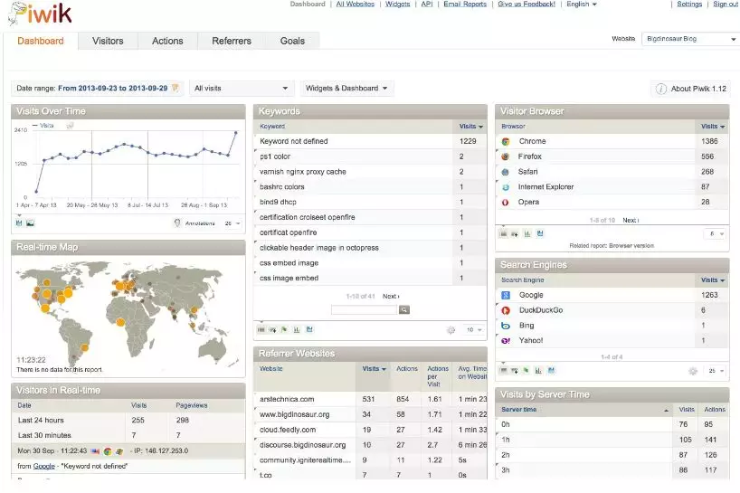
Task: Click Next in the Keywords pagination
Action: (391, 296)
